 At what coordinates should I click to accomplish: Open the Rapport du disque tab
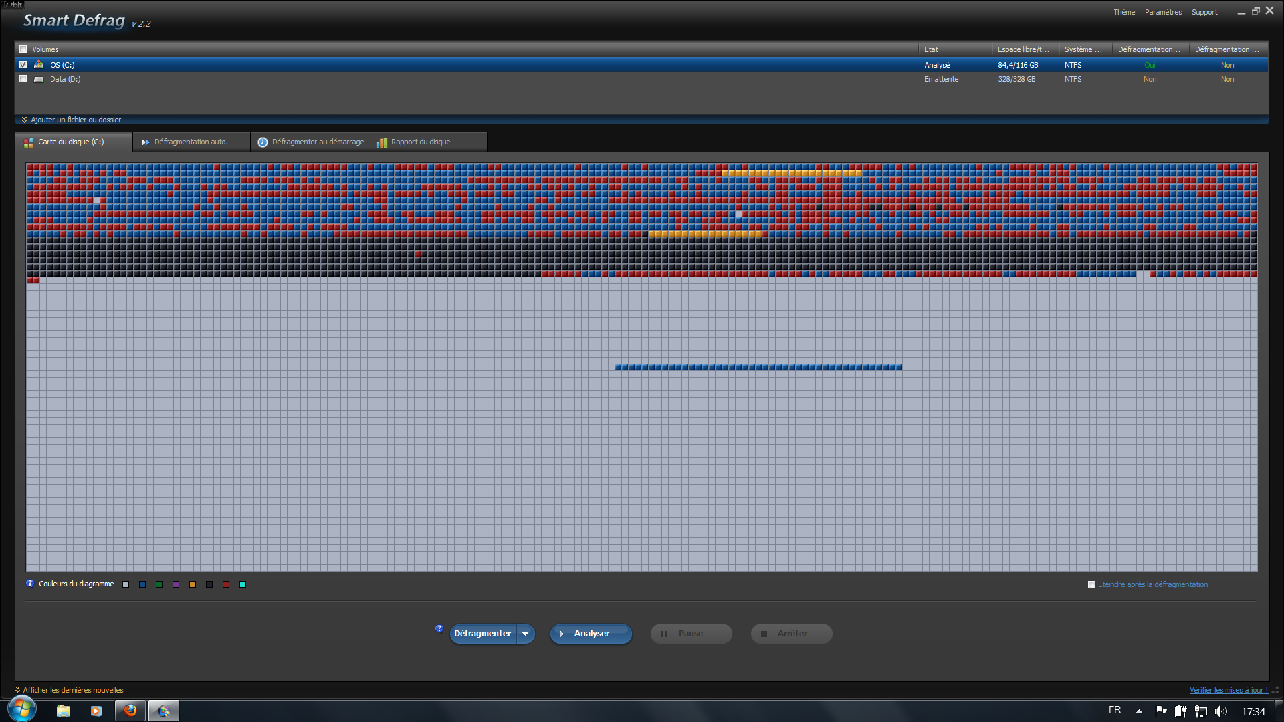420,142
